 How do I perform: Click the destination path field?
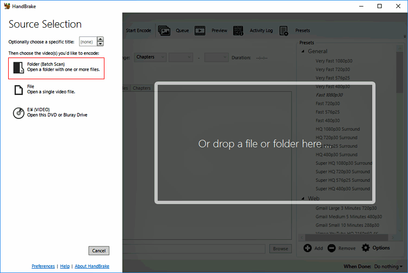(194, 249)
